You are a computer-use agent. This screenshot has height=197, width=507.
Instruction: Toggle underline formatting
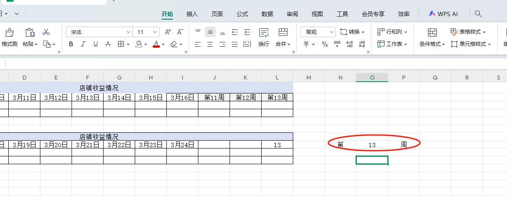point(95,44)
